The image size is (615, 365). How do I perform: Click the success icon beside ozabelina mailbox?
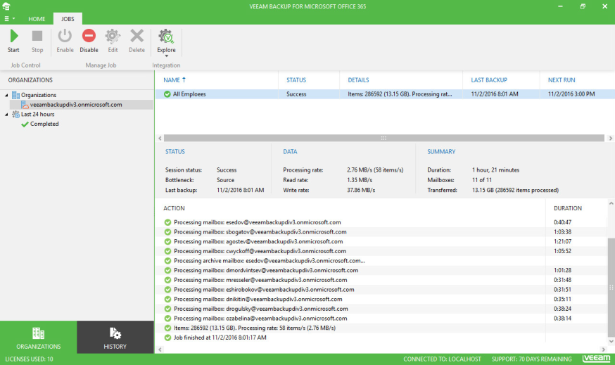coord(167,319)
